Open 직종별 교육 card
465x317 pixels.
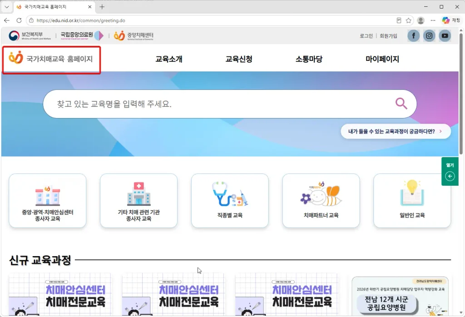click(x=230, y=201)
